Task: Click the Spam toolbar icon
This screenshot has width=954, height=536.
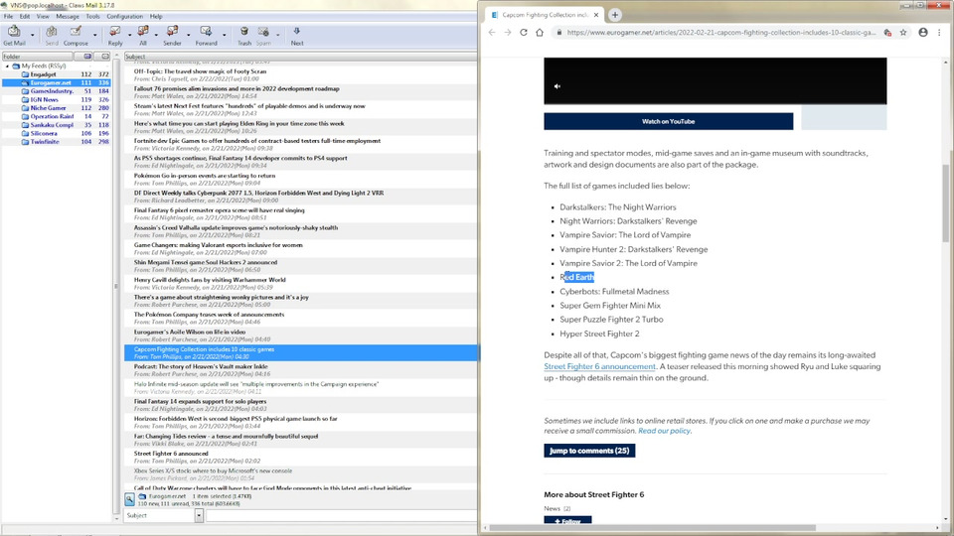Action: (x=263, y=32)
